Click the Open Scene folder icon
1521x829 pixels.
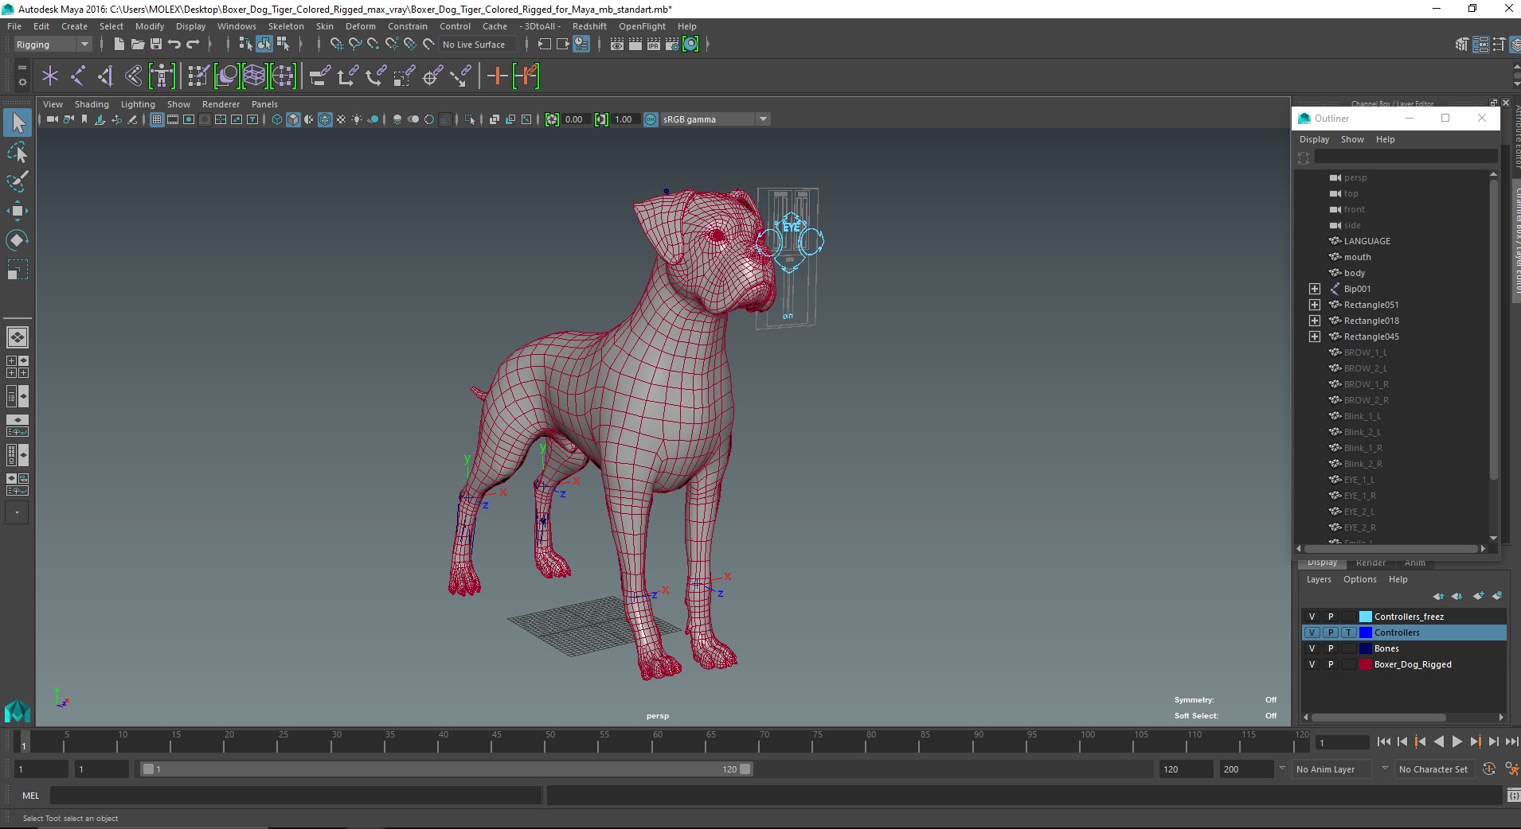coord(137,45)
